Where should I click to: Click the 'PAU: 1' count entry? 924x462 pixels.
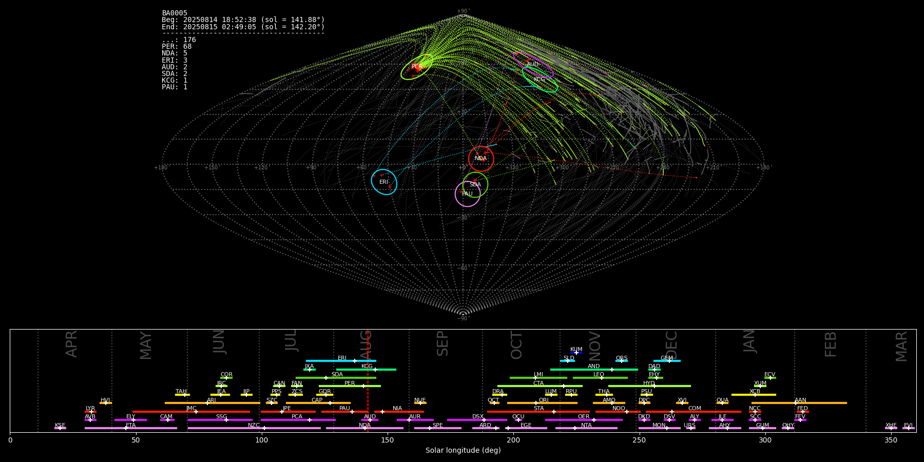click(175, 87)
